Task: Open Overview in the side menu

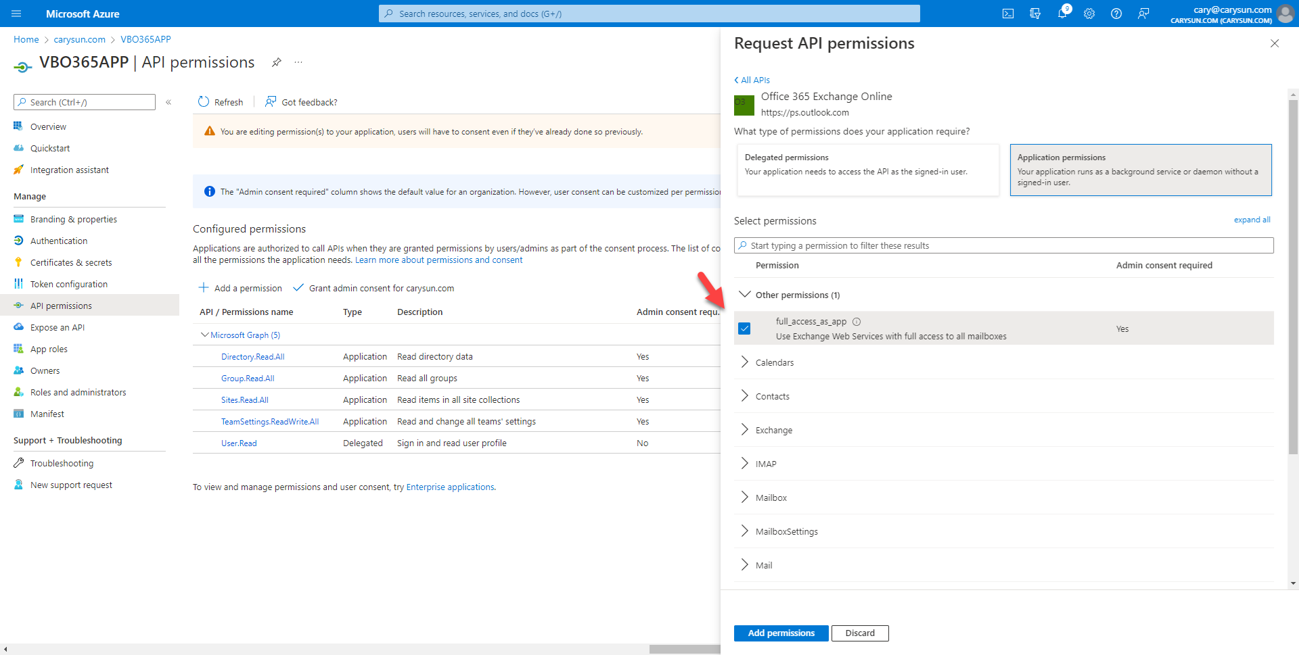Action: (x=48, y=126)
